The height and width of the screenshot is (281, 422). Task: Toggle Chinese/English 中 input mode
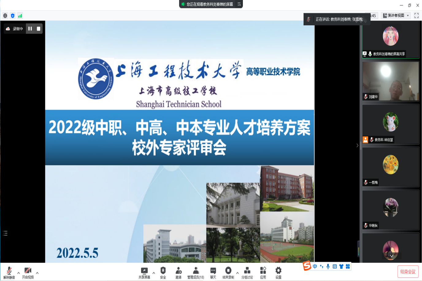tap(315, 266)
